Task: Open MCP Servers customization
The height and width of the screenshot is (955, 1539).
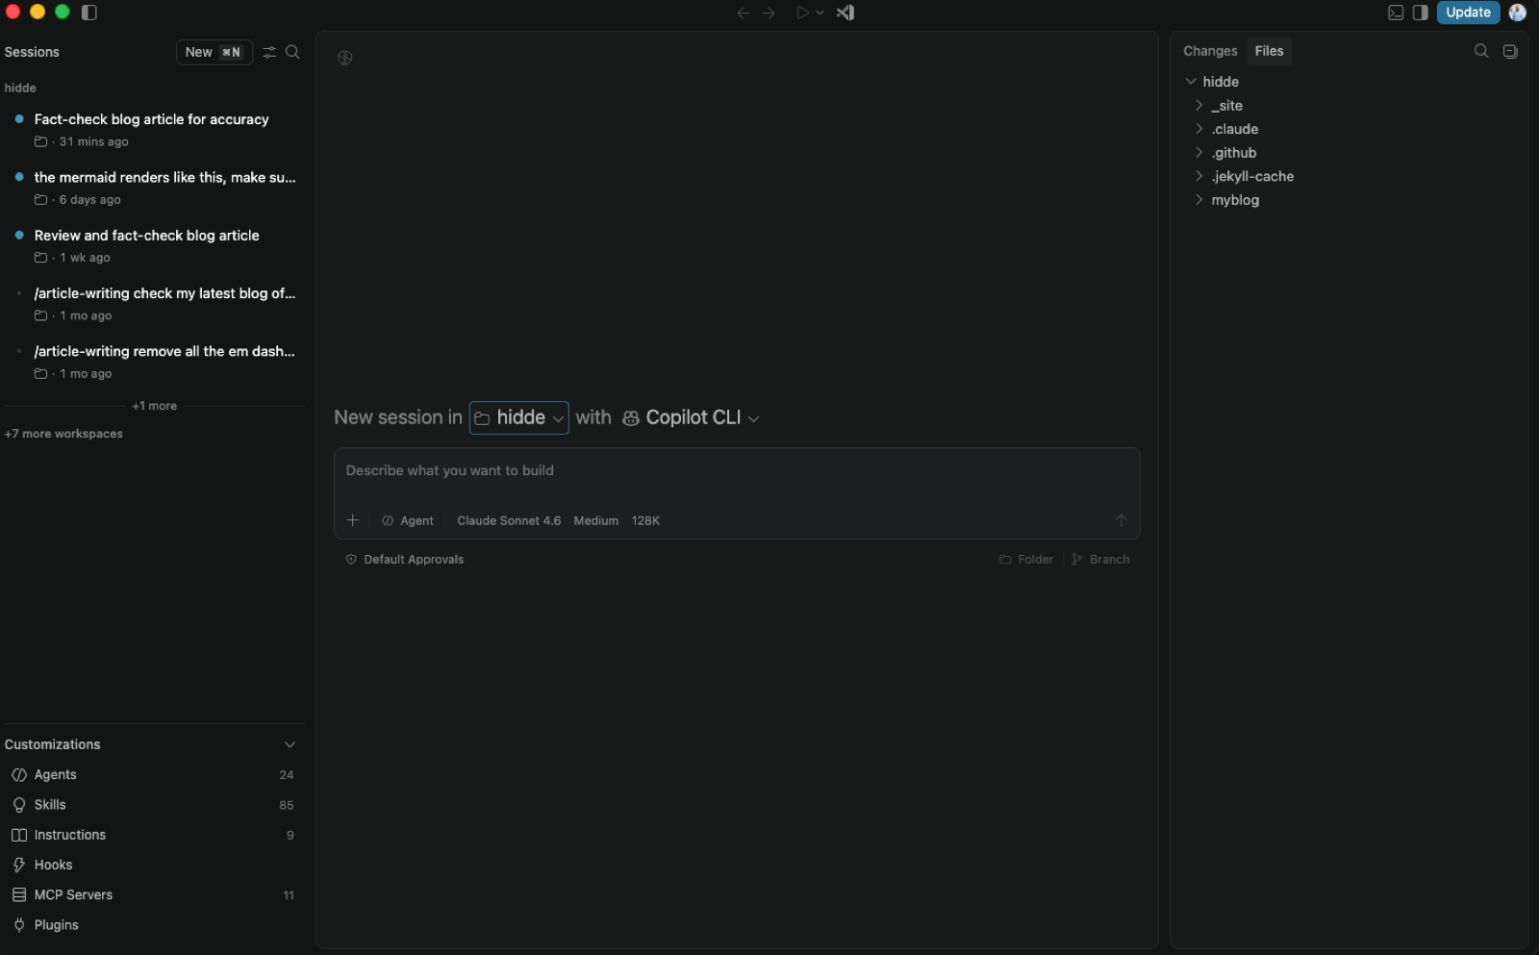Action: pos(154,894)
